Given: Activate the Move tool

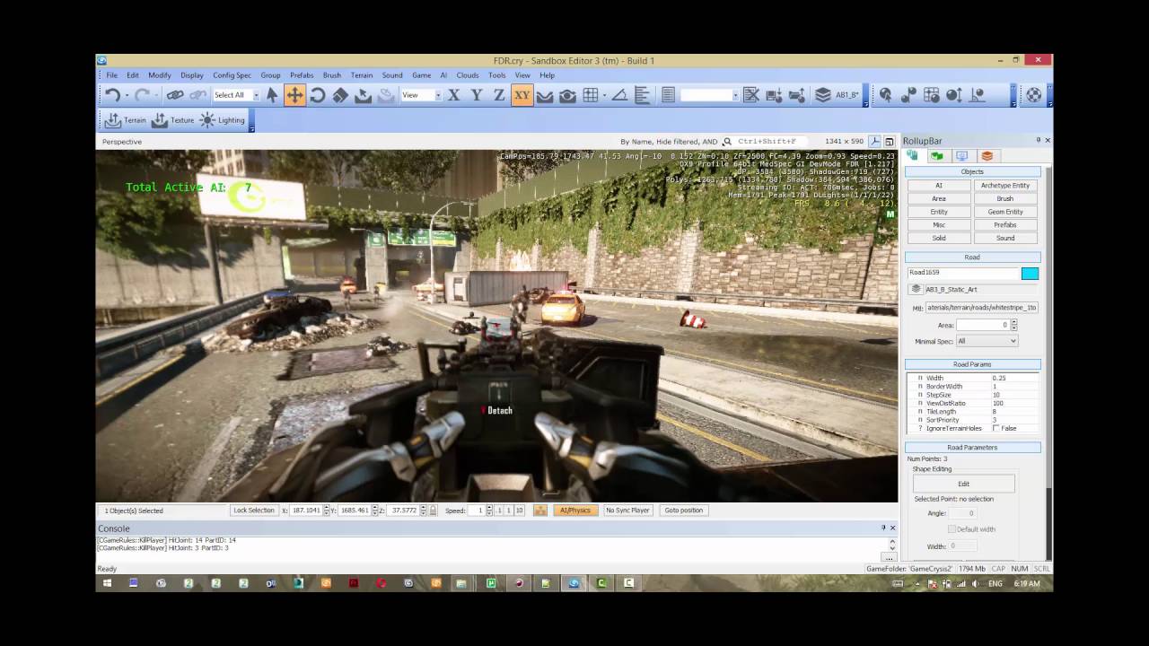Looking at the screenshot, I should (294, 95).
